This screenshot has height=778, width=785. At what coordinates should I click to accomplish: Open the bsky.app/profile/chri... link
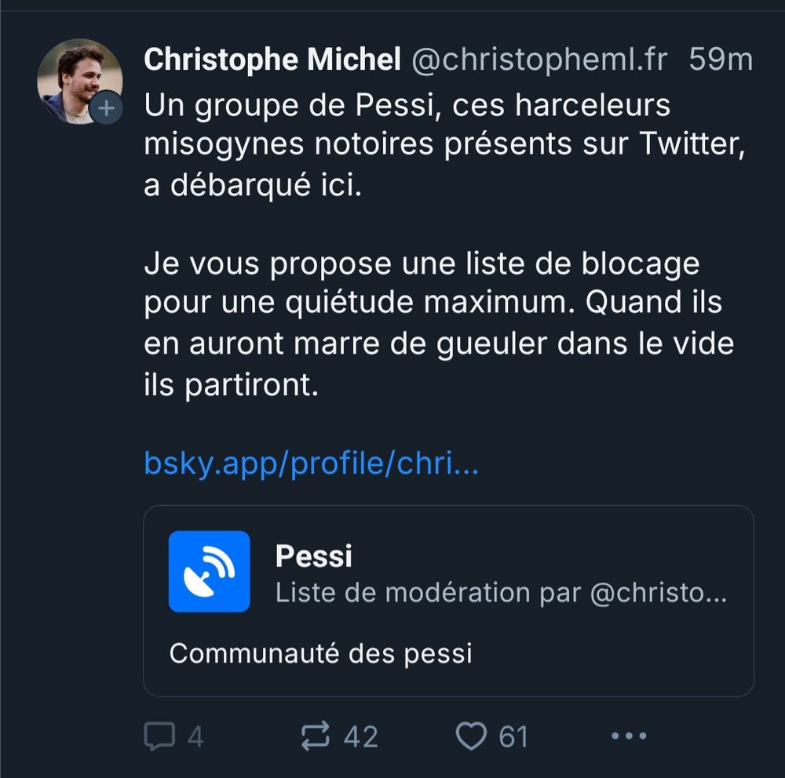pos(311,464)
